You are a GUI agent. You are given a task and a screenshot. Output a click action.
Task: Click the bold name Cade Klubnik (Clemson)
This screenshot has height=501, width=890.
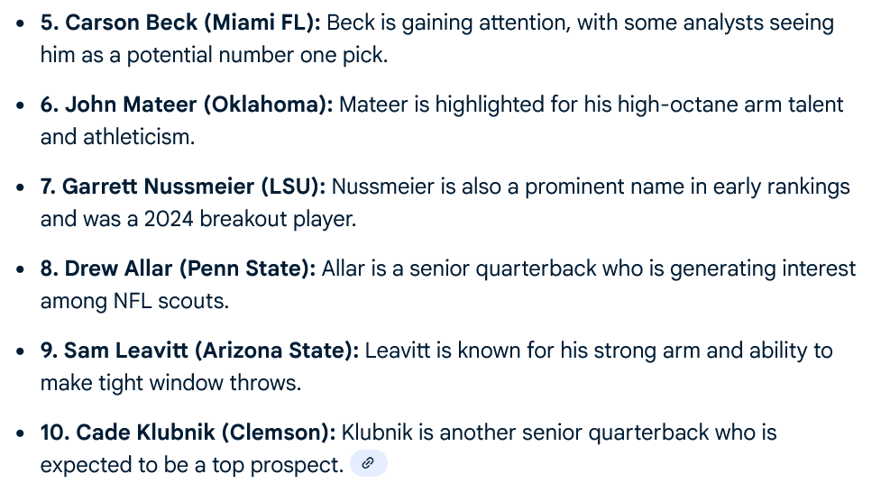(x=188, y=433)
